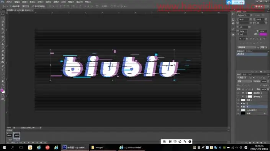Open the images folder in the taskbar
This screenshot has width=270, height=151.
(97, 148)
